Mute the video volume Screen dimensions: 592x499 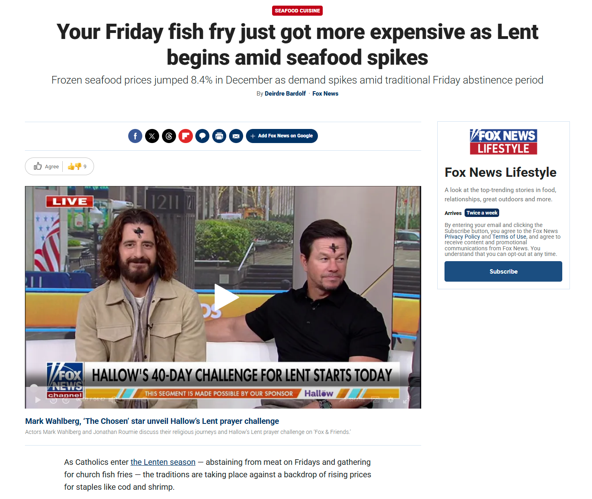113,399
